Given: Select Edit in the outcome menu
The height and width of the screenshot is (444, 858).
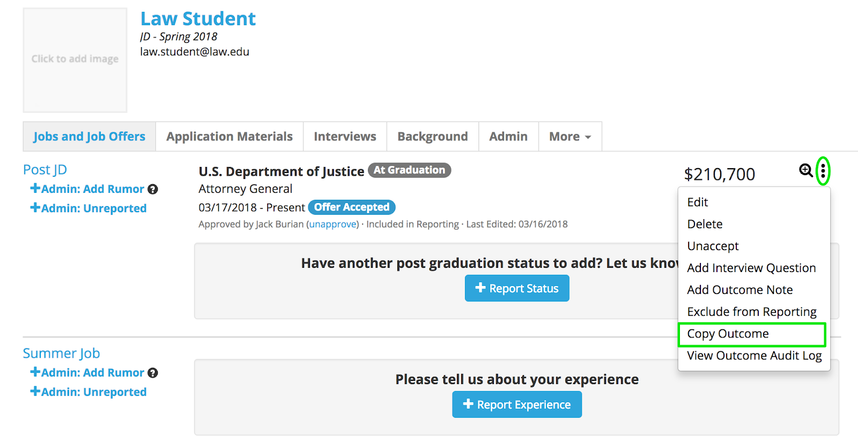Looking at the screenshot, I should pos(698,202).
